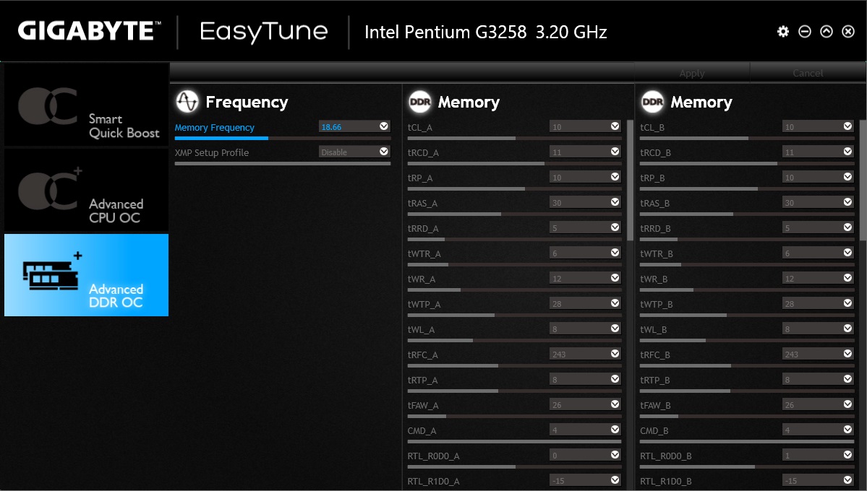Switch to the Smart Quick Boost tab
Image resolution: width=867 pixels, height=491 pixels.
pos(87,105)
